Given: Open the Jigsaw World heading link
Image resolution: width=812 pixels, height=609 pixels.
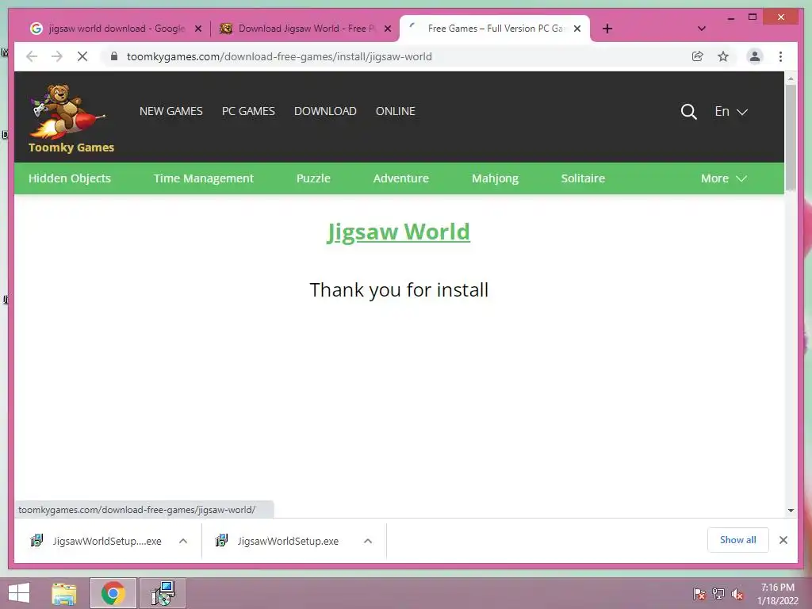Looking at the screenshot, I should coord(398,232).
